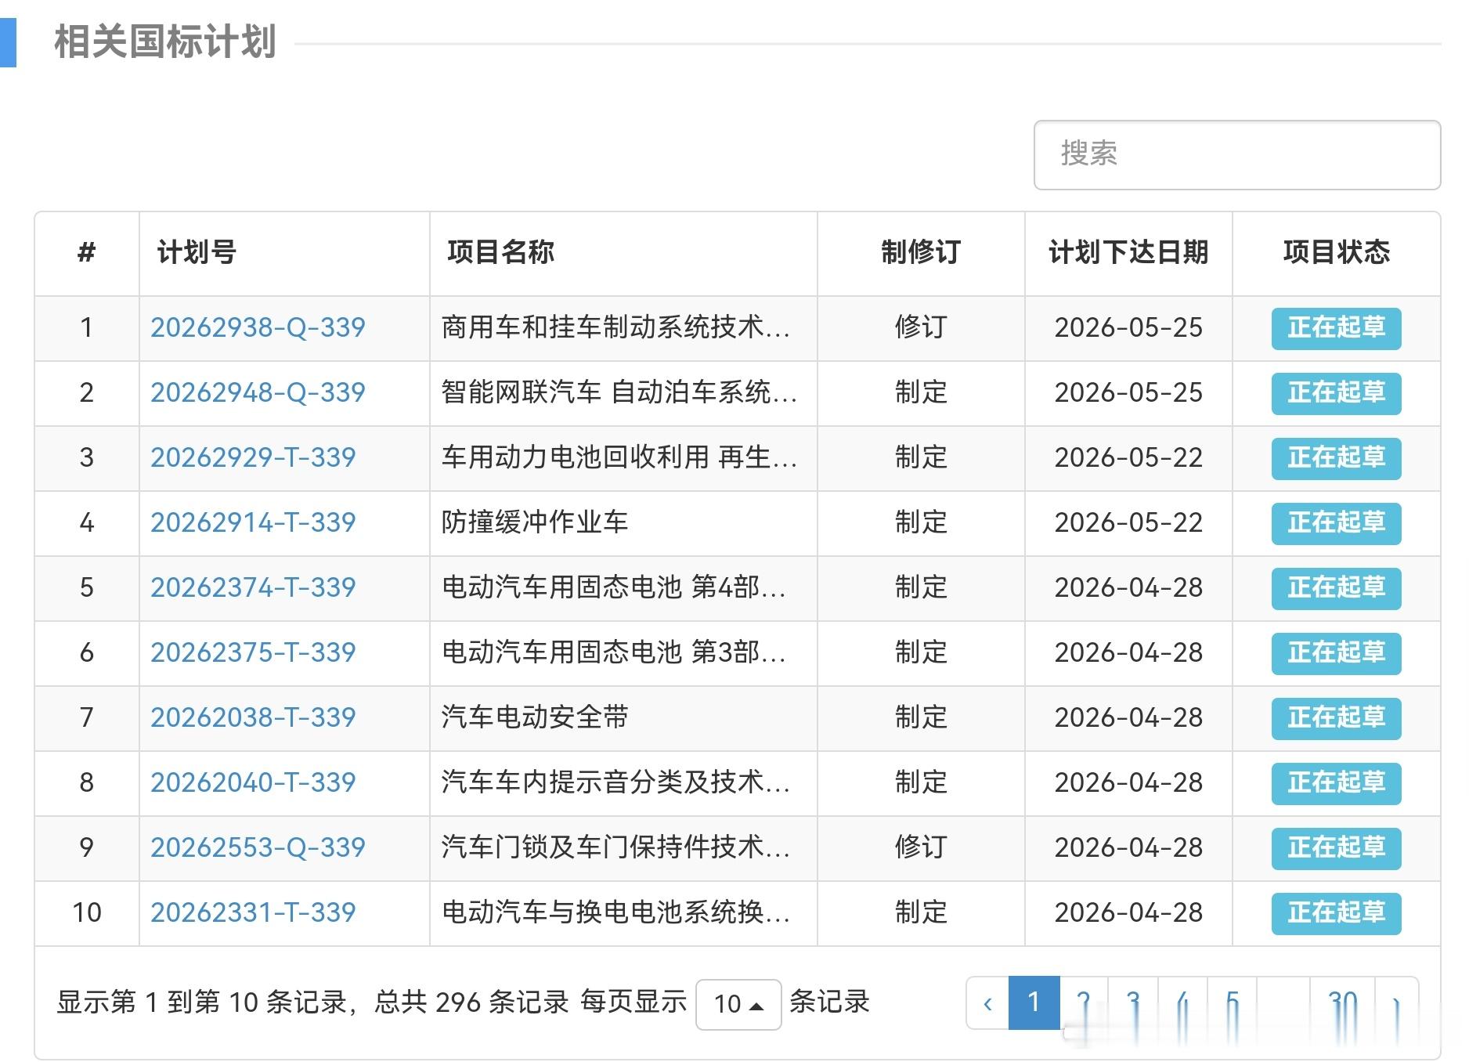Go to pagination page 4
Viewport: 1469px width, 1062px height.
coord(1183,1002)
